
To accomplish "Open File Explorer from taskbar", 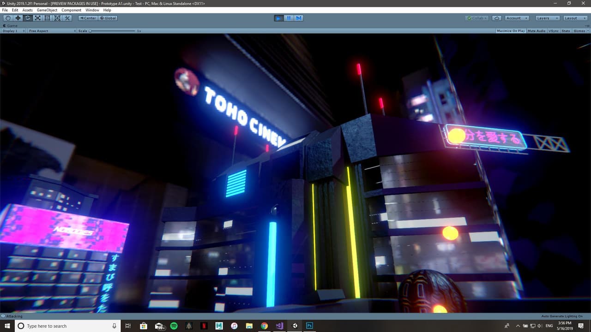I will [249, 326].
